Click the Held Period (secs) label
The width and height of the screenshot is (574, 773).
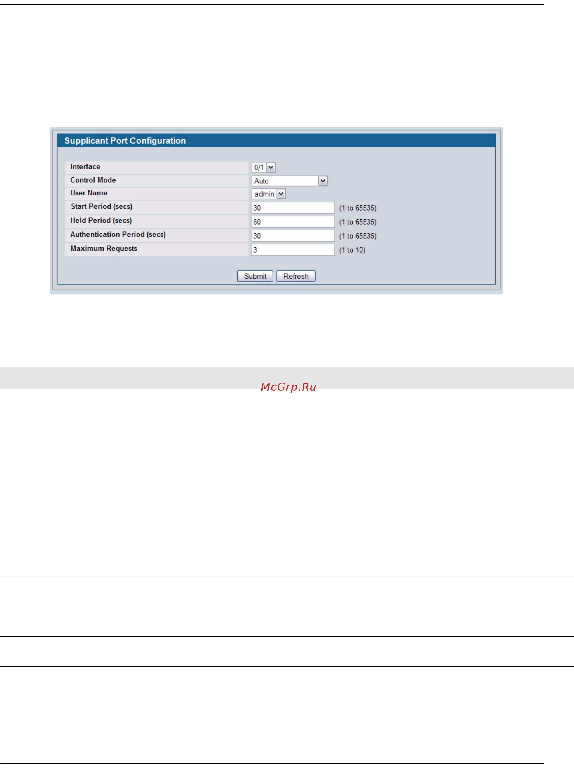click(101, 220)
